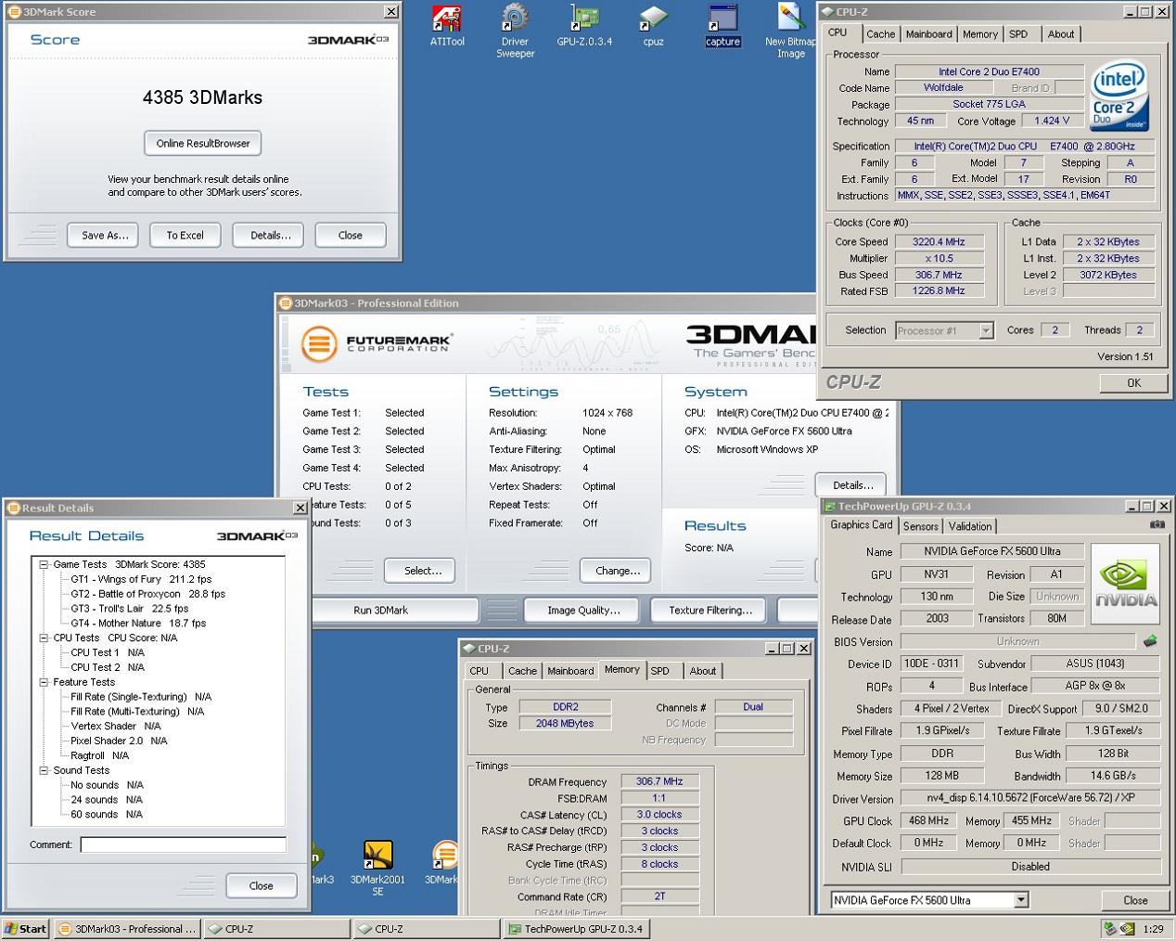
Task: Click the Image Quality... button
Action: [x=583, y=610]
